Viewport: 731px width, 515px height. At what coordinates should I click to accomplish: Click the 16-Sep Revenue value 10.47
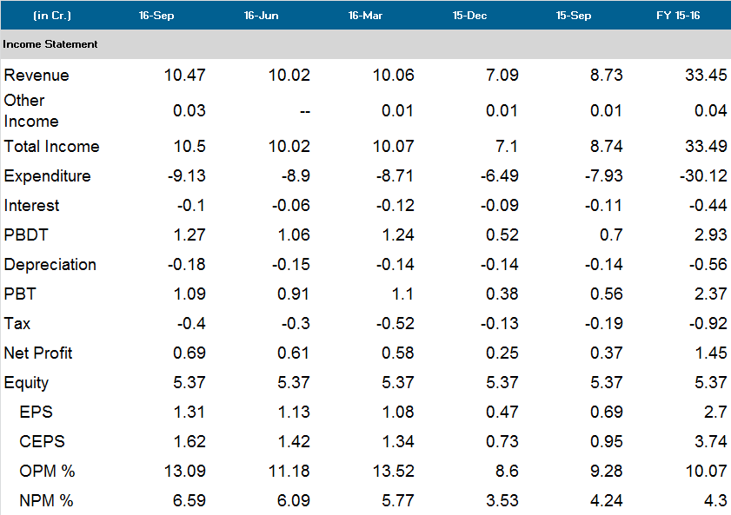click(x=184, y=76)
